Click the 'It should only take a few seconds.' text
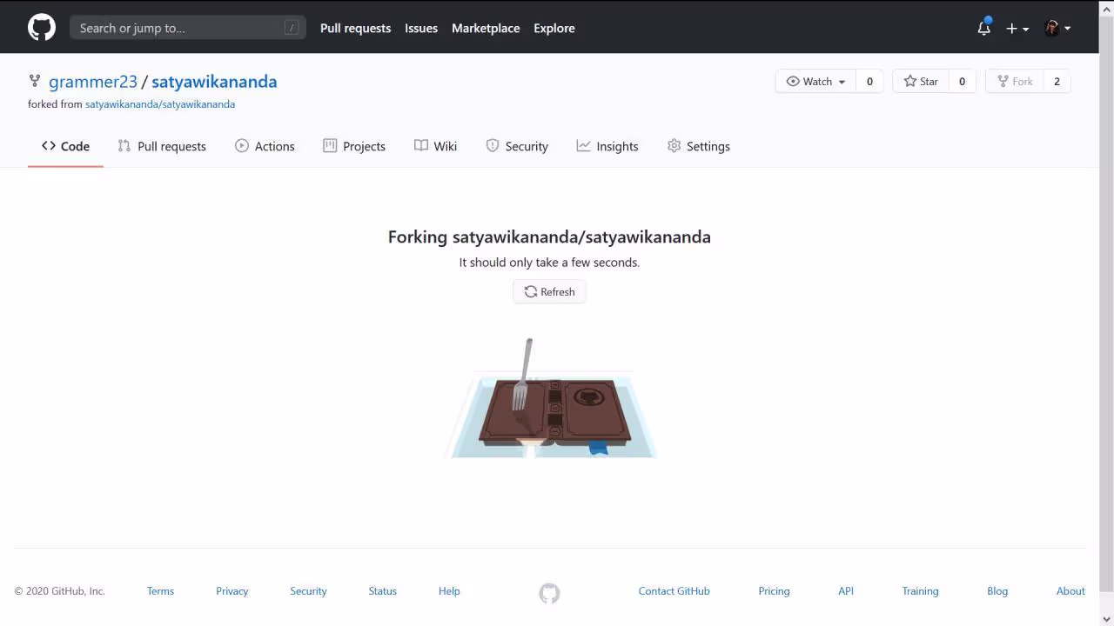1114x626 pixels. (549, 263)
